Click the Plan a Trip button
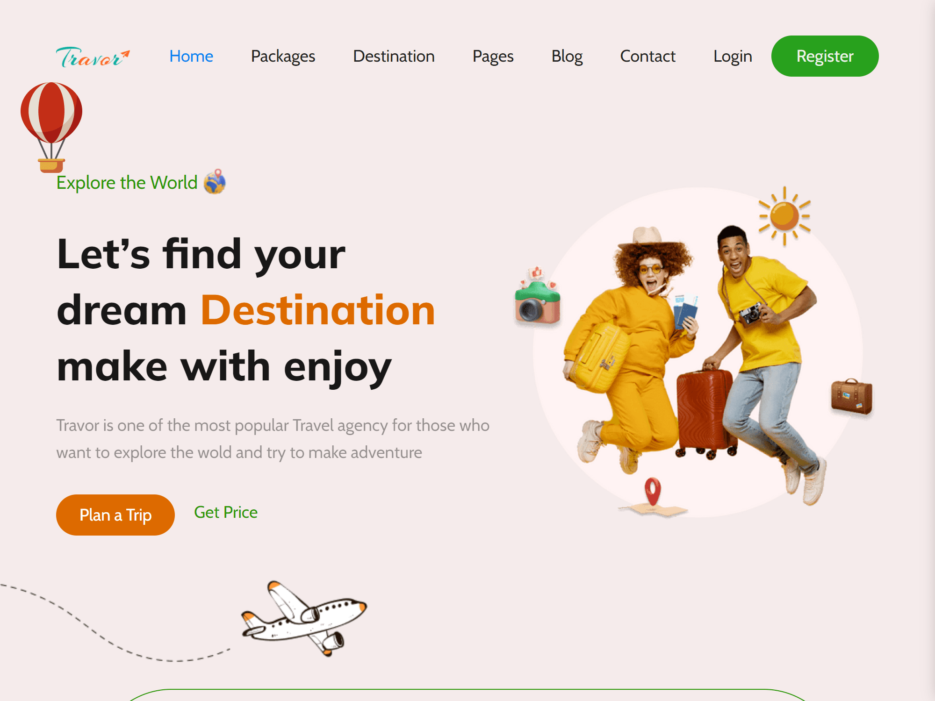The width and height of the screenshot is (935, 701). (115, 515)
